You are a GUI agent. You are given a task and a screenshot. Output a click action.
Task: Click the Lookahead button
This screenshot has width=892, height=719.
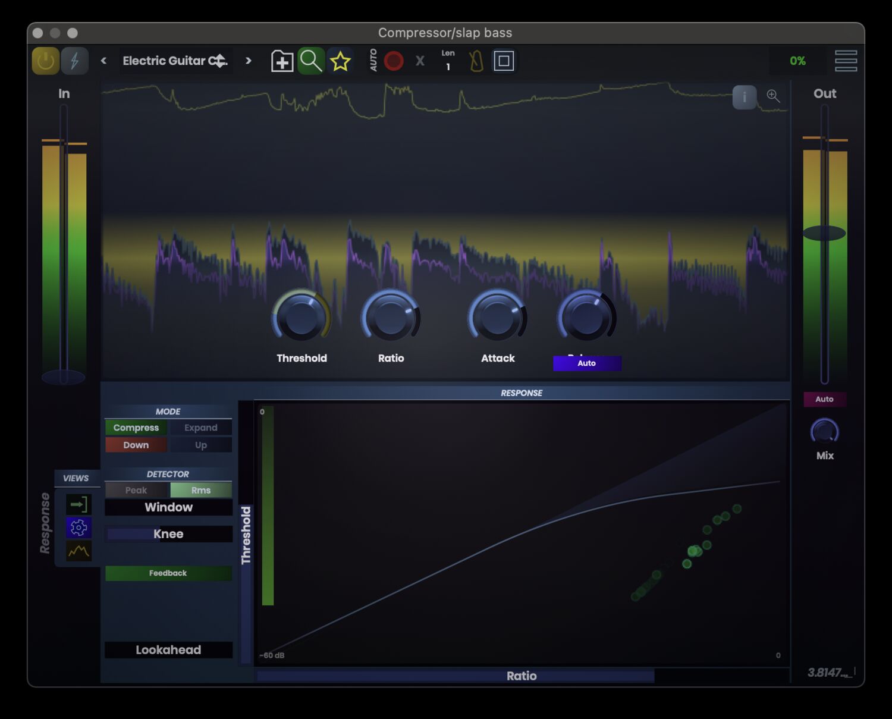[168, 649]
